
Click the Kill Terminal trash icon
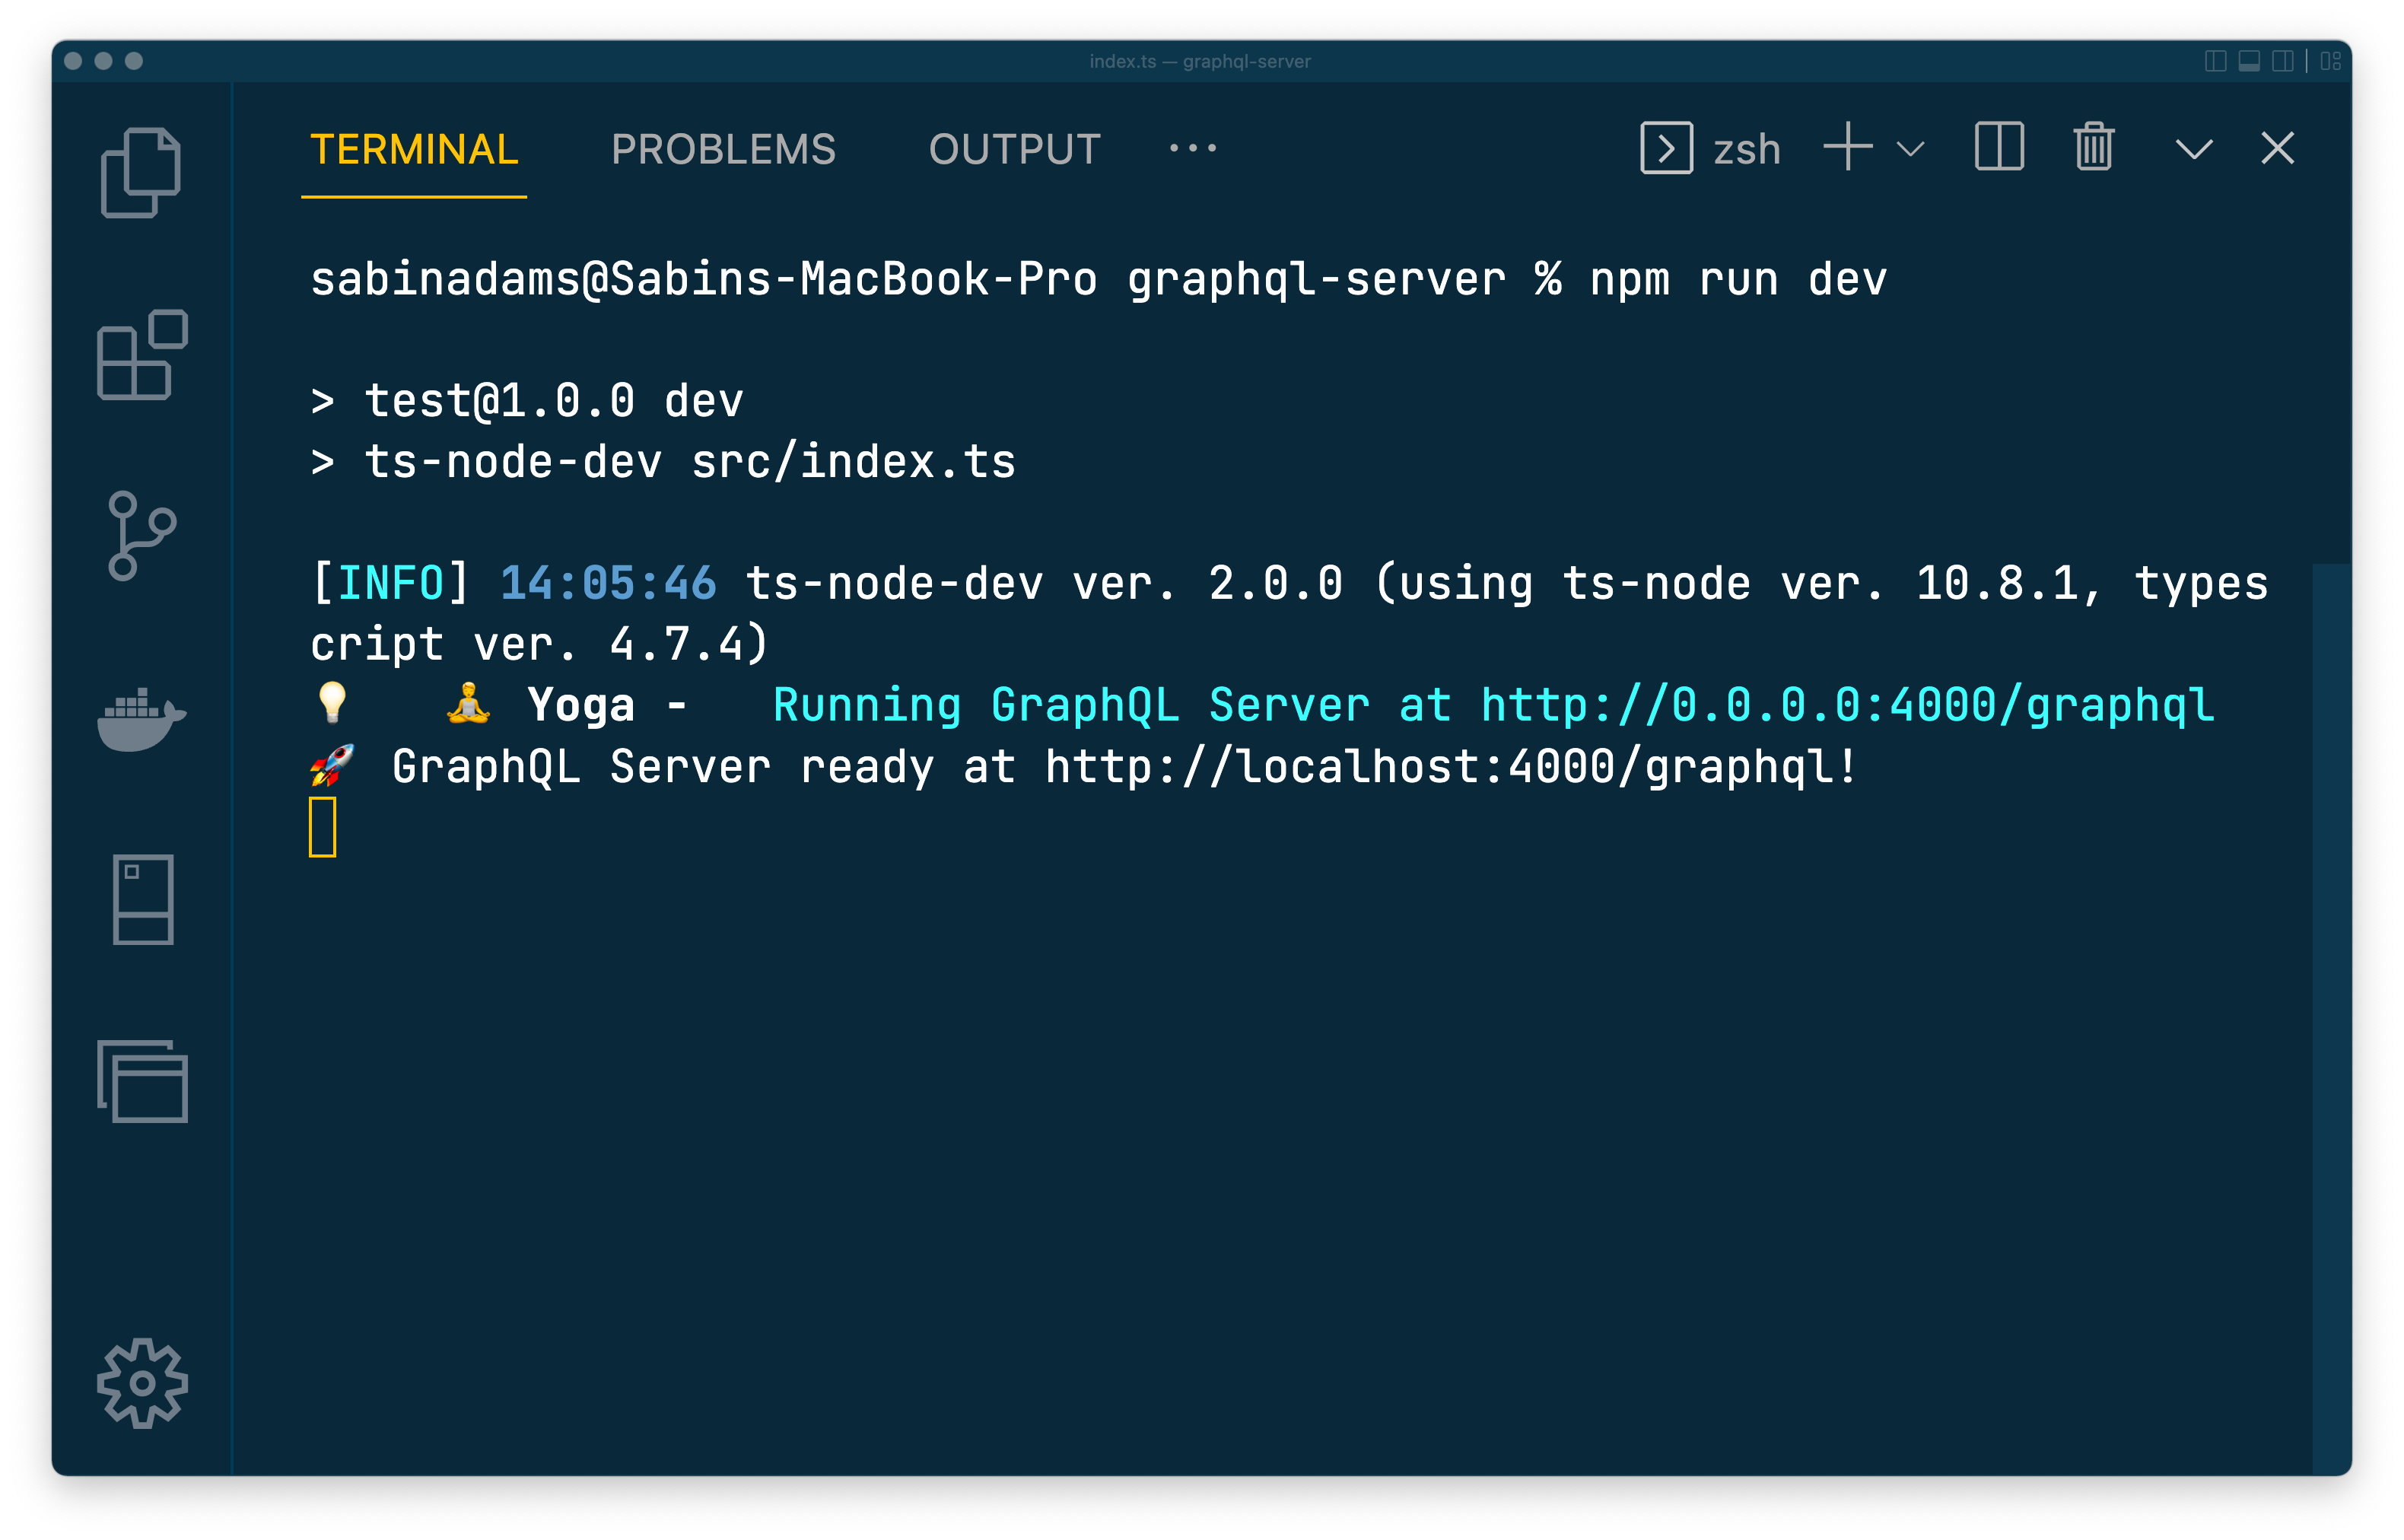2093,148
